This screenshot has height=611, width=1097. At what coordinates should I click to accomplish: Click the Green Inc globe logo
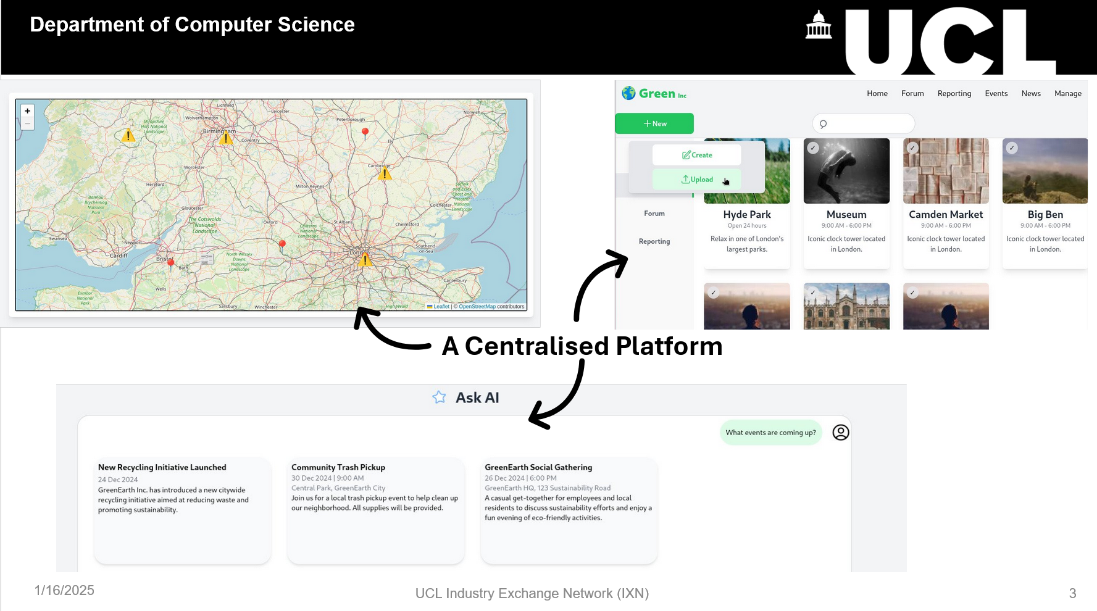click(628, 93)
